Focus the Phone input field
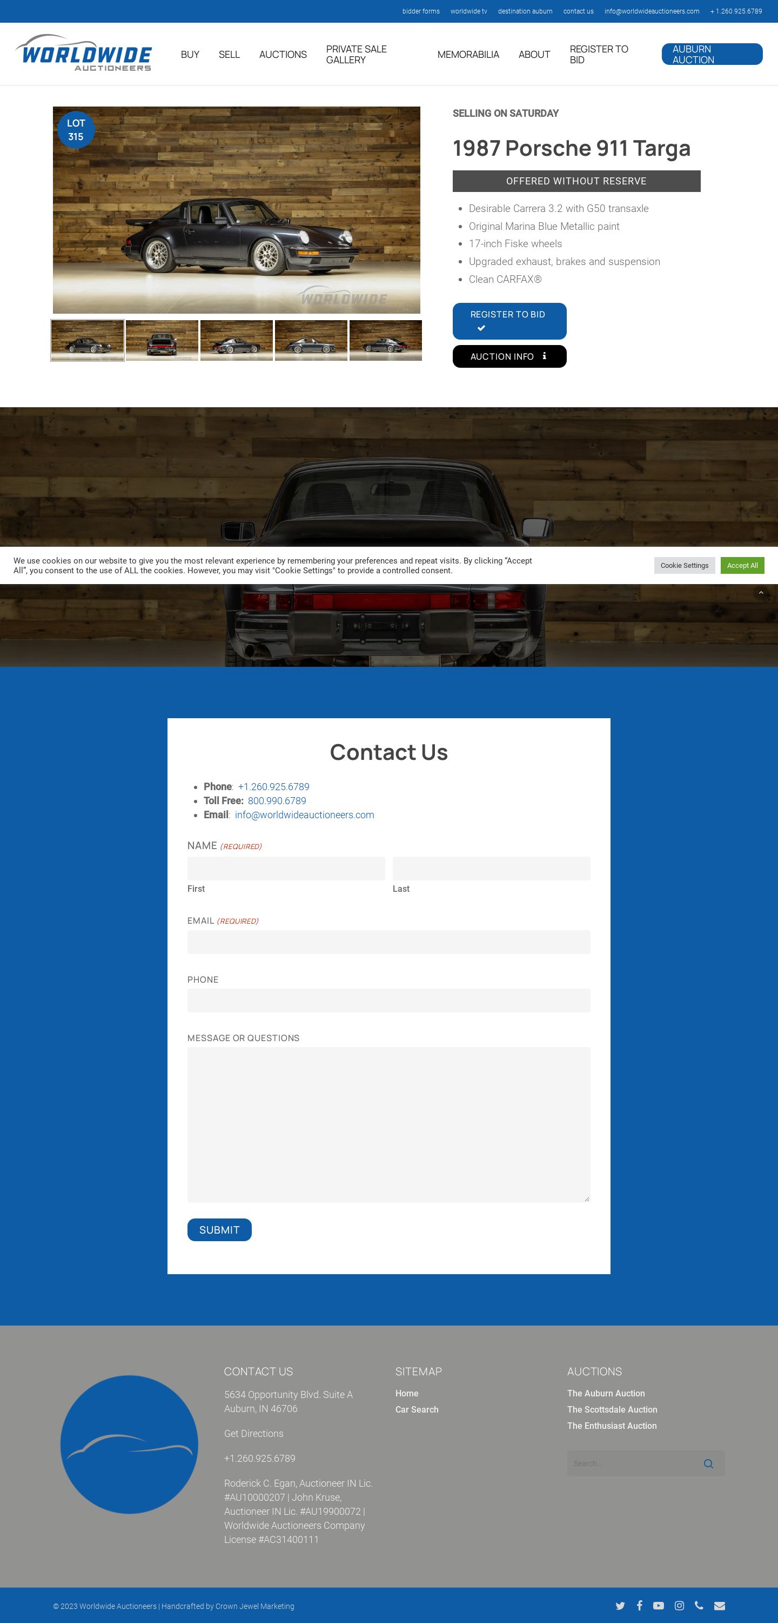 tap(388, 1001)
